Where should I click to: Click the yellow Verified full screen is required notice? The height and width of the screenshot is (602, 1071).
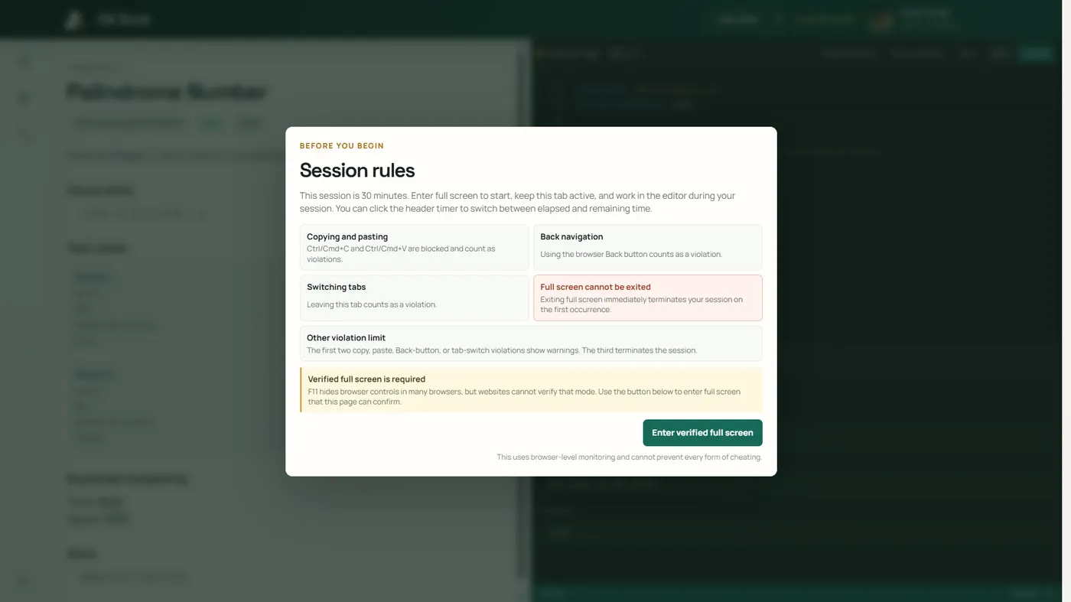(531, 390)
